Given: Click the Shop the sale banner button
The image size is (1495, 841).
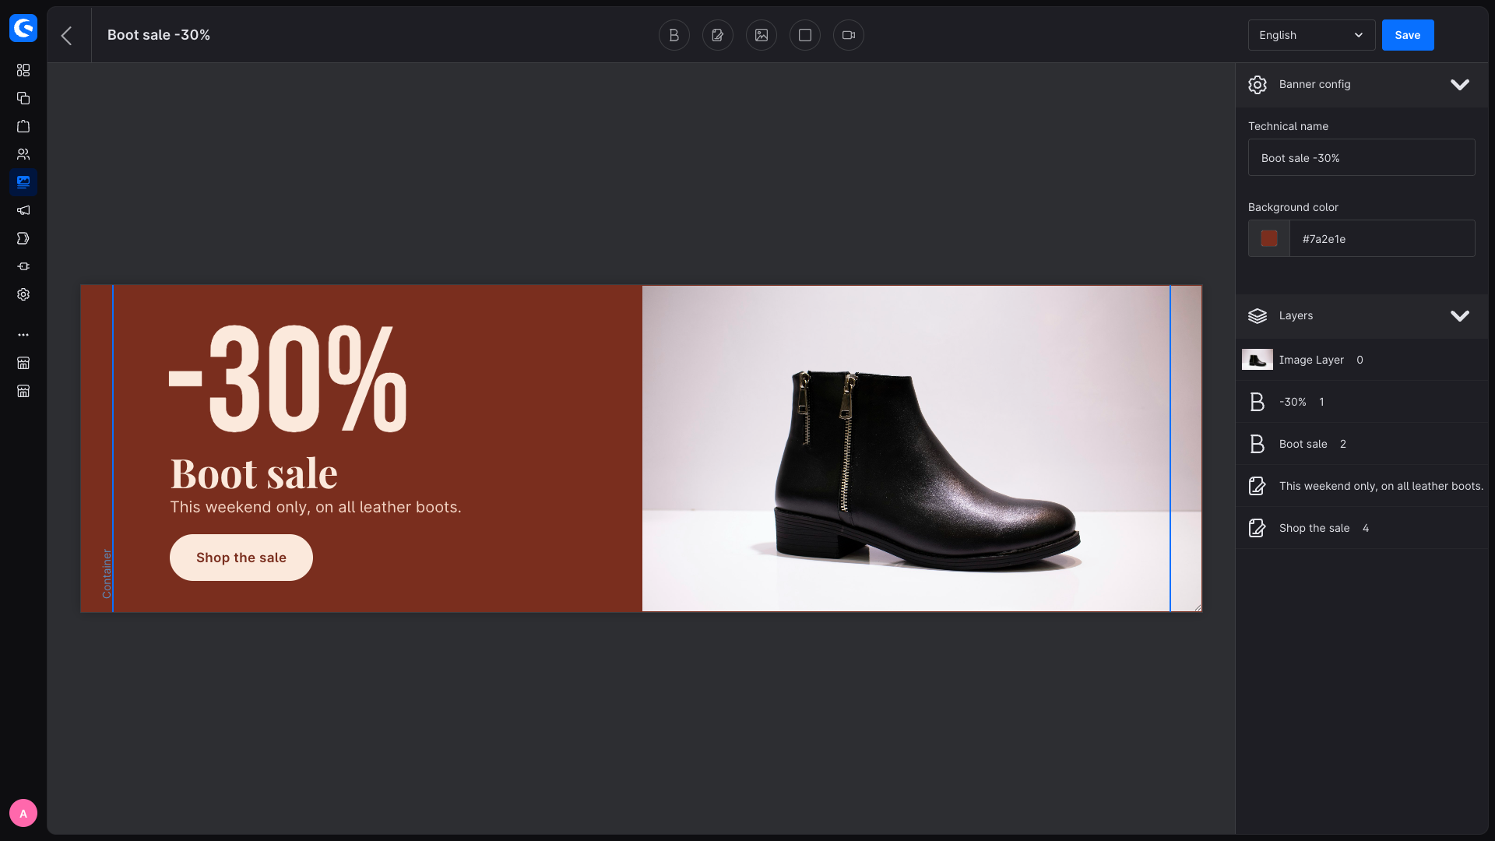Looking at the screenshot, I should 241,558.
